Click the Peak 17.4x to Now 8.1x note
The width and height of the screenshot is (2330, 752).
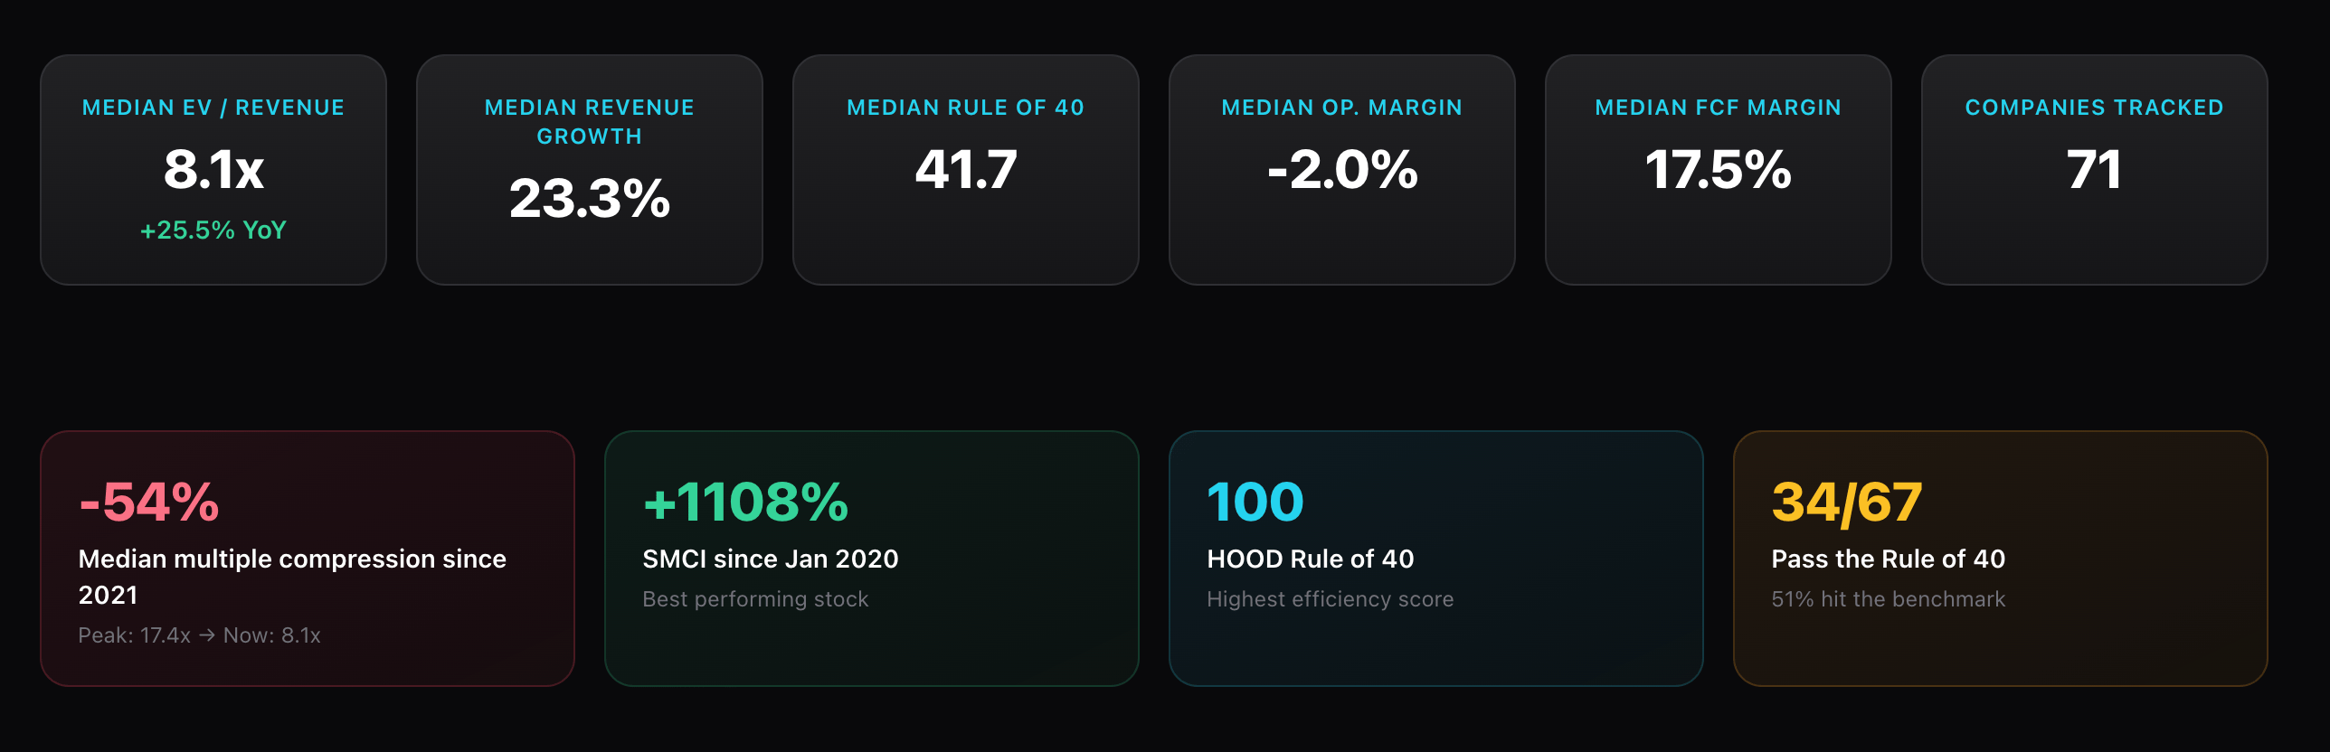coord(199,635)
